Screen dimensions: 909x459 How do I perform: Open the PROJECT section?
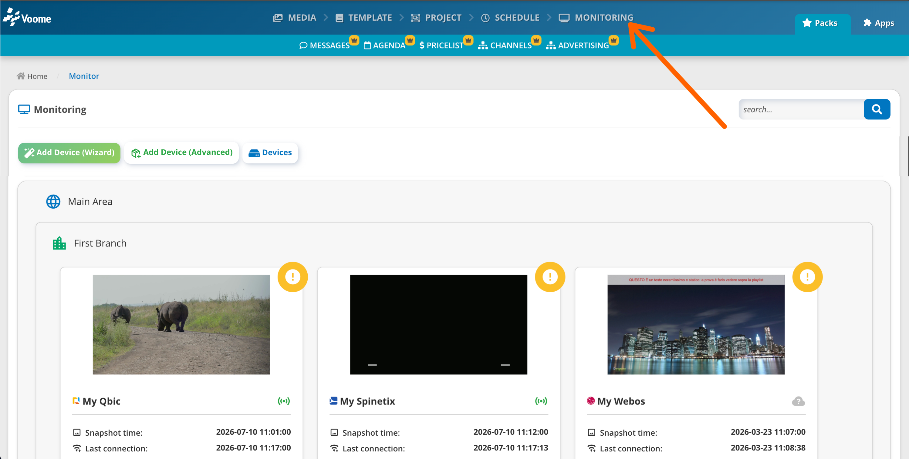click(x=436, y=18)
